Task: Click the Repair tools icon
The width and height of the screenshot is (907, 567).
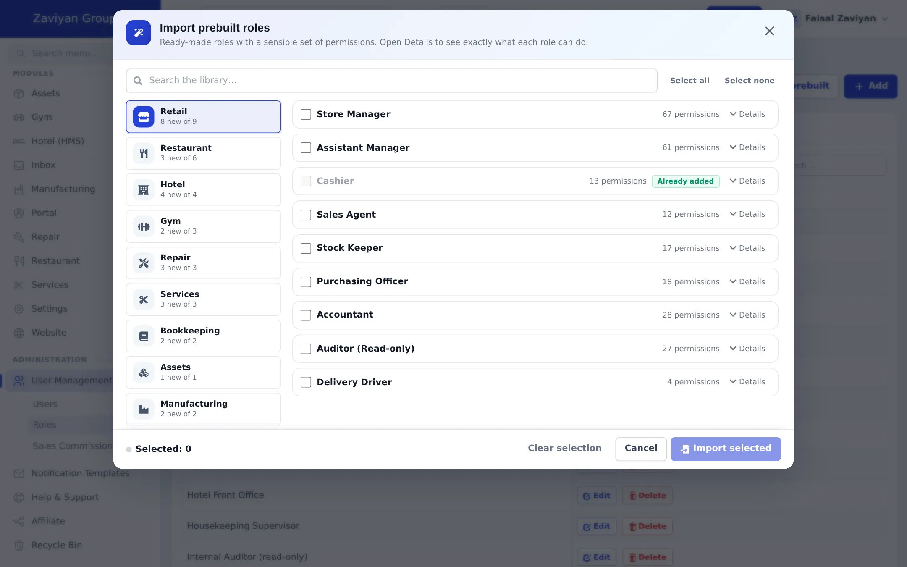Action: (144, 263)
